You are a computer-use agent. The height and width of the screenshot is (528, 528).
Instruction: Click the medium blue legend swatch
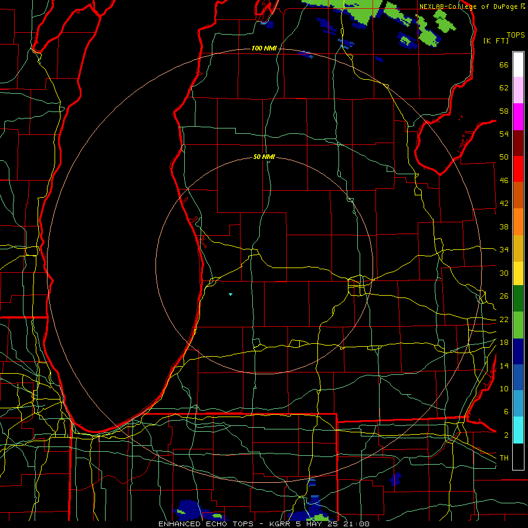518,377
